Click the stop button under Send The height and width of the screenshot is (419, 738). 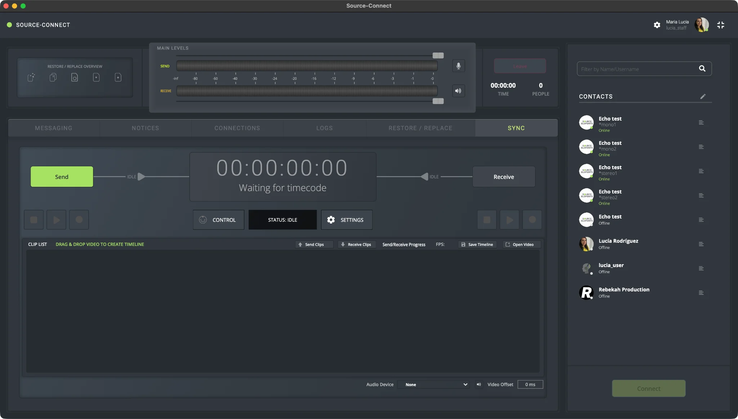pos(34,220)
